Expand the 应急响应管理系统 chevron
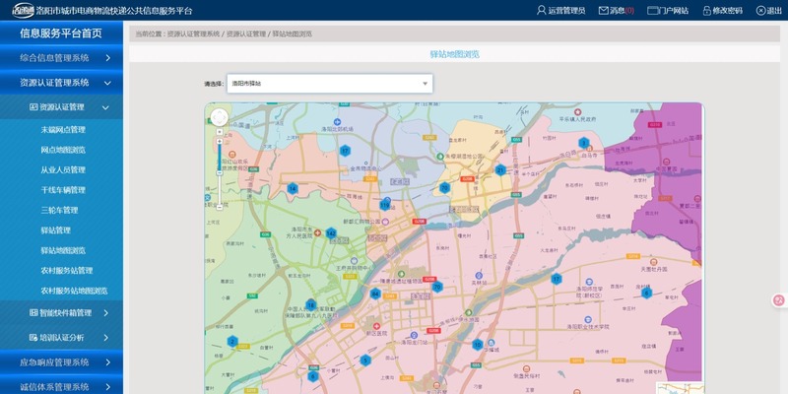This screenshot has width=788, height=394. tap(108, 362)
